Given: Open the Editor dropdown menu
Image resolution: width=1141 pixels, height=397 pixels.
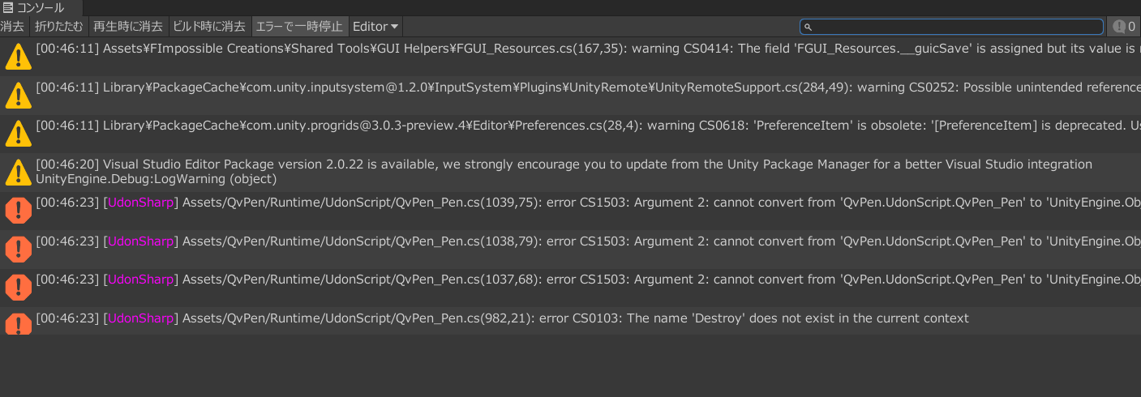Looking at the screenshot, I should pos(375,27).
